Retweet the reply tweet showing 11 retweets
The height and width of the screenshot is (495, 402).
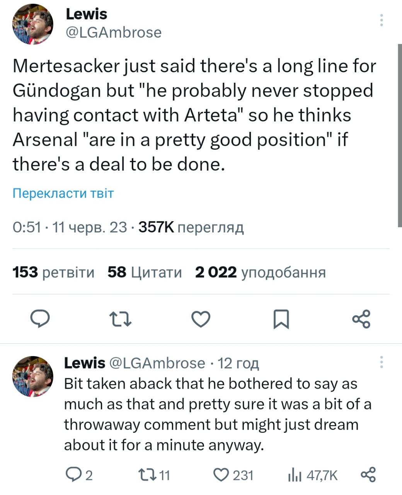(x=154, y=475)
